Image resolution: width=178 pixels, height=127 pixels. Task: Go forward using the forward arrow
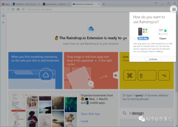(8, 9)
